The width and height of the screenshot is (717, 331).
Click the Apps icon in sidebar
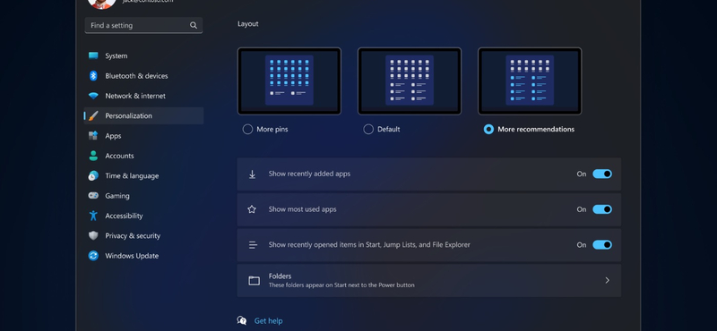click(x=93, y=136)
